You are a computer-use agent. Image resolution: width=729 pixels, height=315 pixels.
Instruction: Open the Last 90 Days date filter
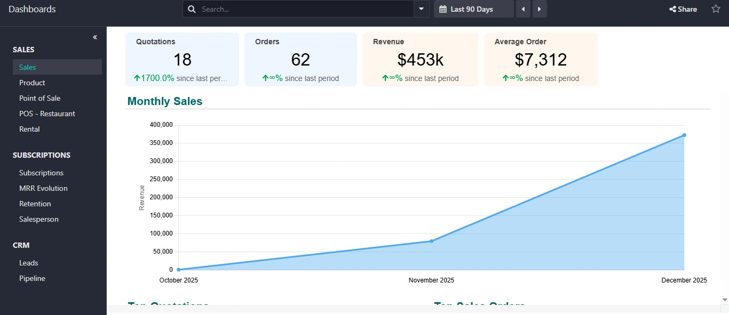[x=473, y=9]
